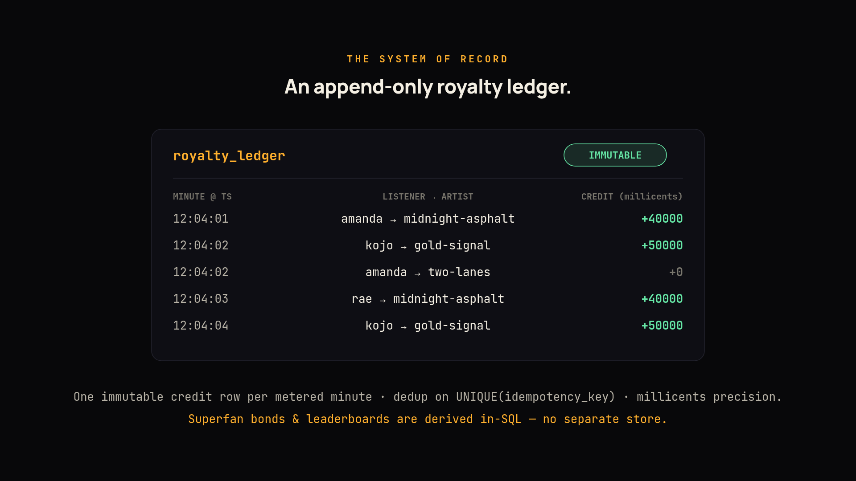Click the amanda → two-lanes entry

(x=428, y=272)
